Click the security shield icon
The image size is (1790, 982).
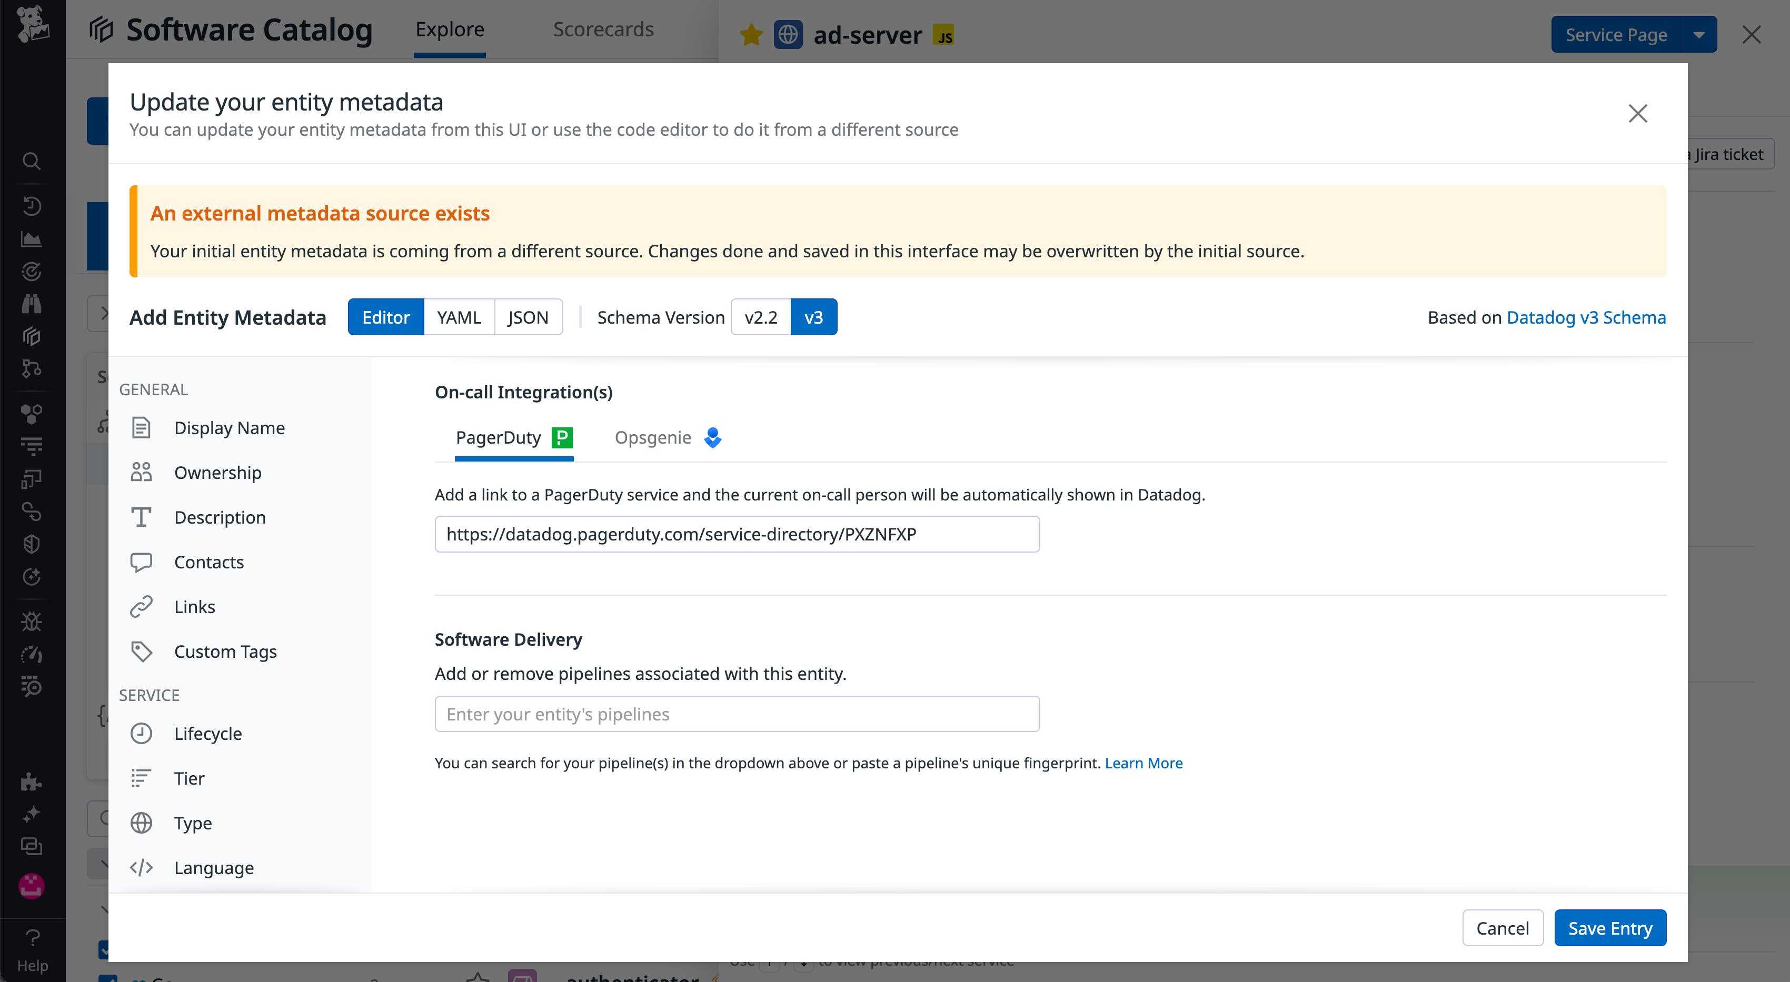[32, 544]
